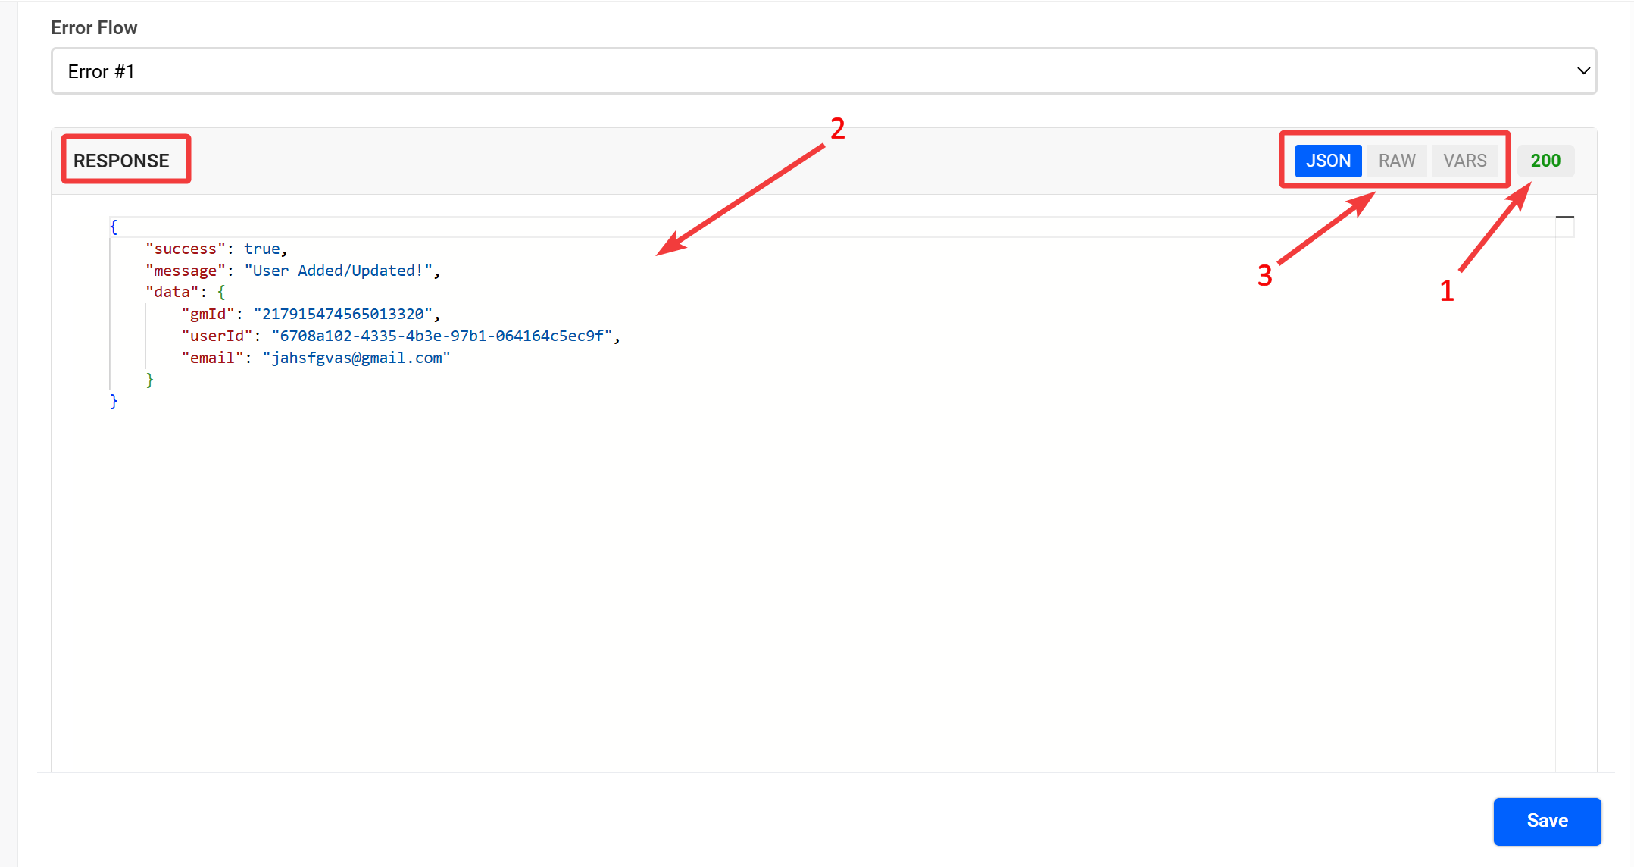Click the success field in the JSON response
Image resolution: width=1634 pixels, height=867 pixels.
pyautogui.click(x=185, y=248)
